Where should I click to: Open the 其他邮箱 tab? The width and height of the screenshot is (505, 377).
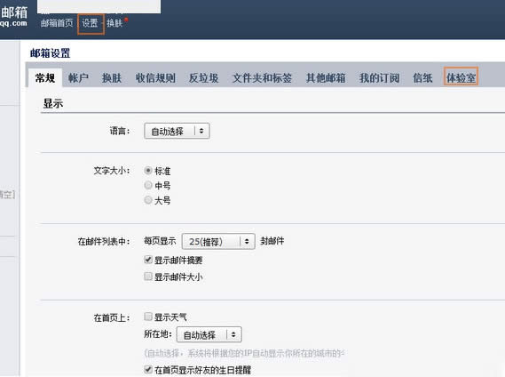(326, 77)
